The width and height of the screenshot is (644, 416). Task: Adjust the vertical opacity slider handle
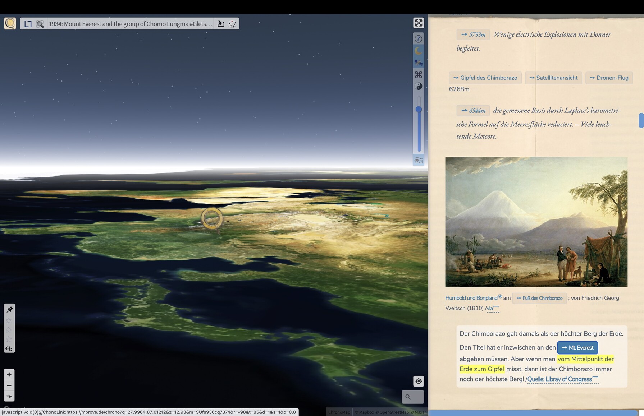tap(419, 109)
